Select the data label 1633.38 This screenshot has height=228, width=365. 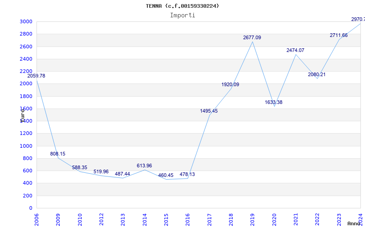tap(273, 102)
